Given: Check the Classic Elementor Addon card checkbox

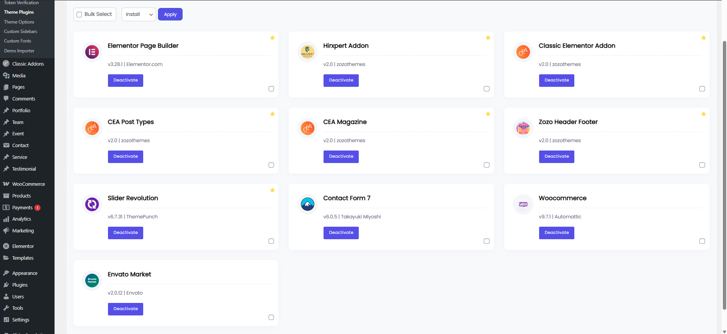Looking at the screenshot, I should (x=702, y=89).
